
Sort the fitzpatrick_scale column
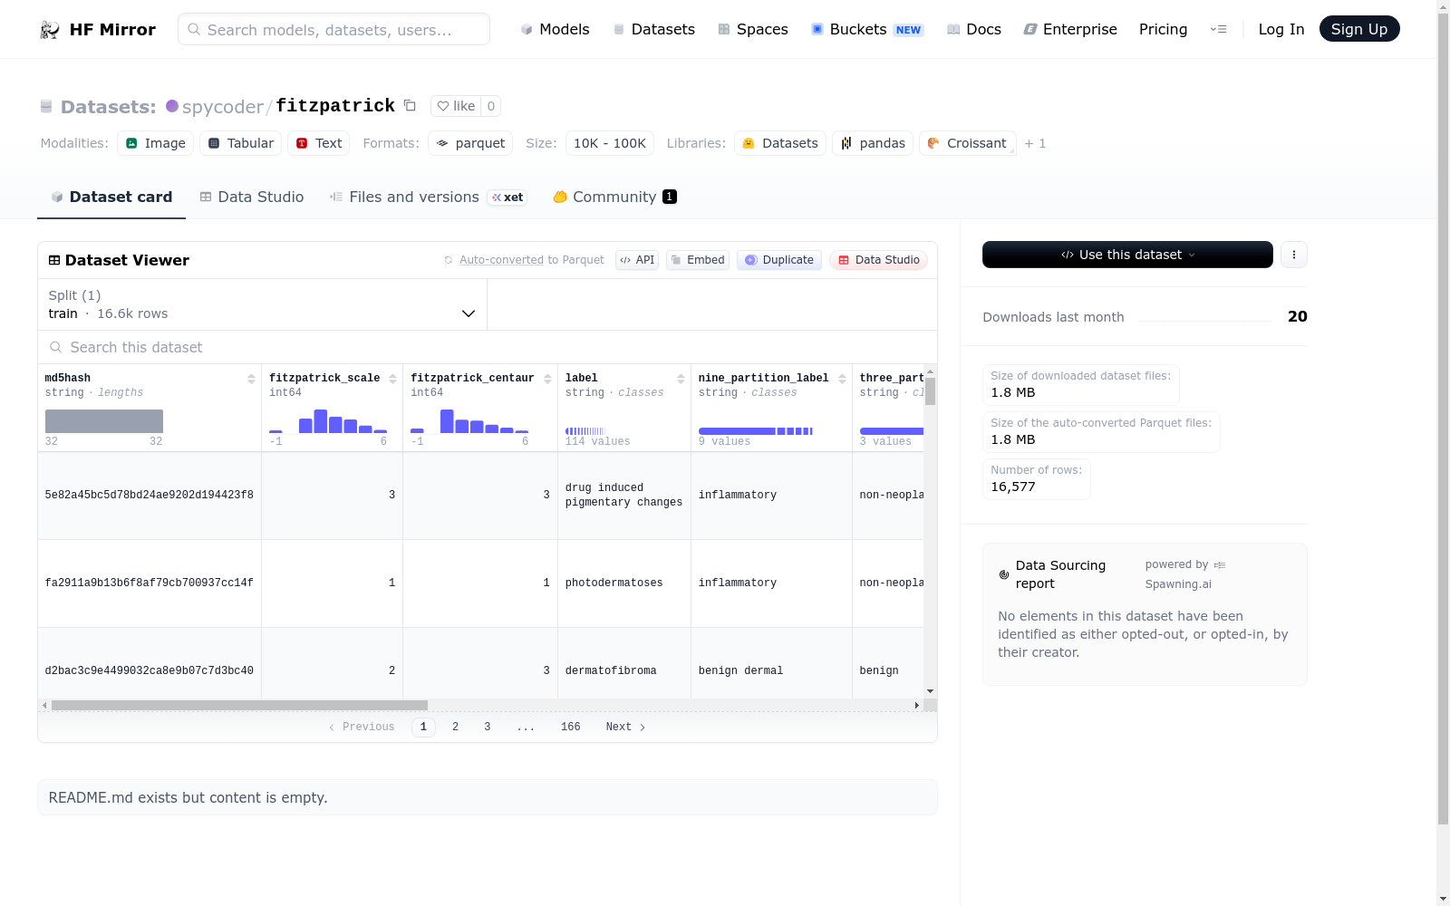point(392,379)
